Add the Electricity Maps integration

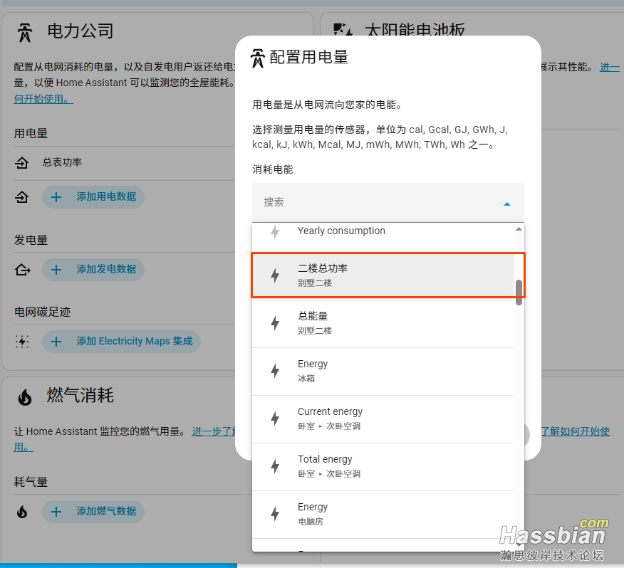coord(121,342)
